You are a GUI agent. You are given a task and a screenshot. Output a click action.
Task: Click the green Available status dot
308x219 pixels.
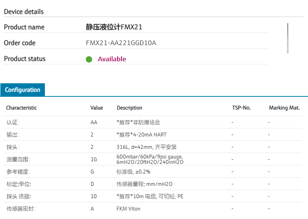(89, 59)
